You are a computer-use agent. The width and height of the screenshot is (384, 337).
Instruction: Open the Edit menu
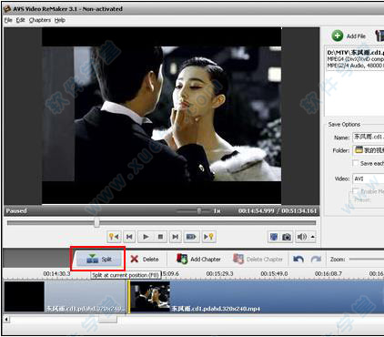(20, 20)
